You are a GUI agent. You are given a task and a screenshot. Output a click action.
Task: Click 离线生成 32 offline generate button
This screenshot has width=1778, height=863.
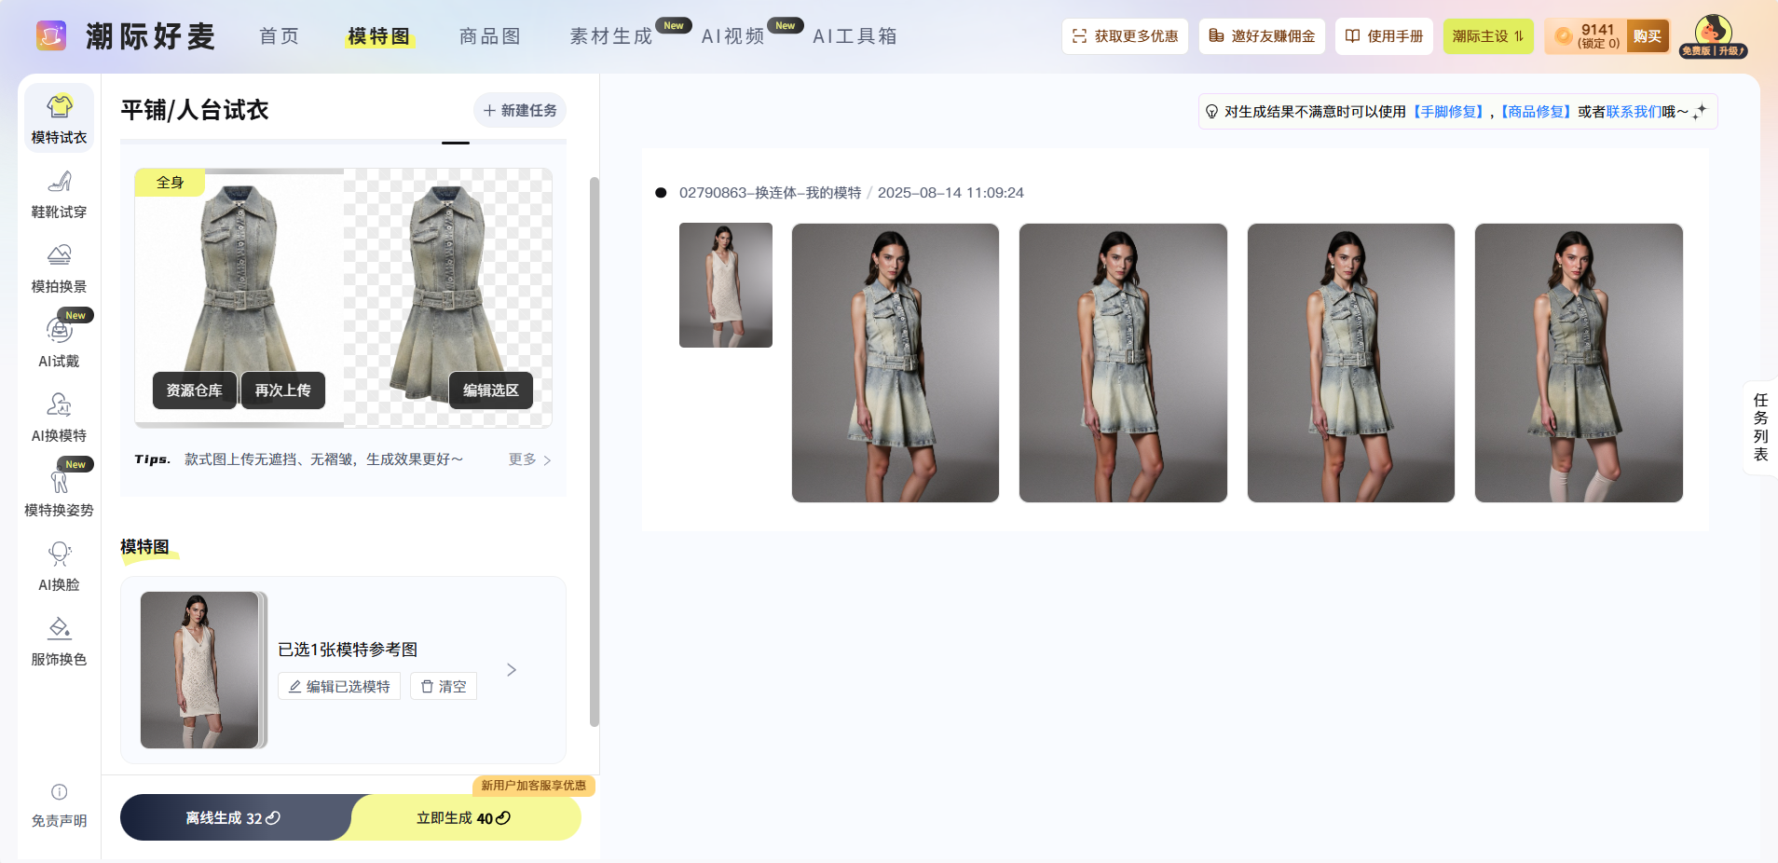click(x=235, y=817)
